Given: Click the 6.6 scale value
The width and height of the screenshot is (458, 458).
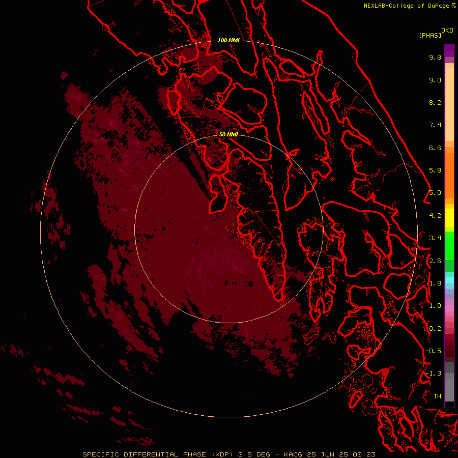Looking at the screenshot, I should tap(435, 148).
